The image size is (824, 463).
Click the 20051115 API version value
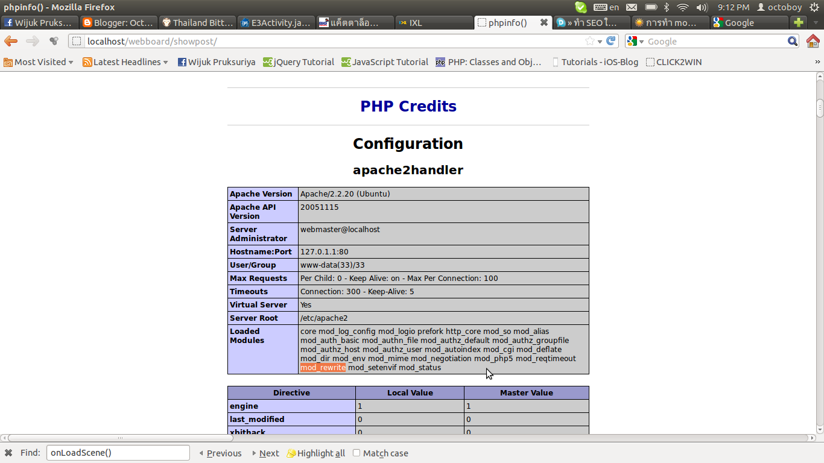click(320, 207)
